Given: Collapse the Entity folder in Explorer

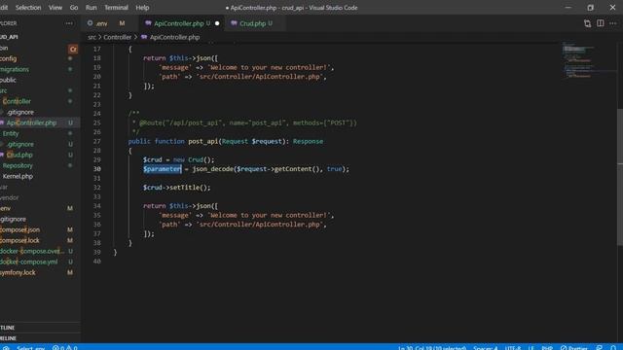Looking at the screenshot, I should click(40, 134).
